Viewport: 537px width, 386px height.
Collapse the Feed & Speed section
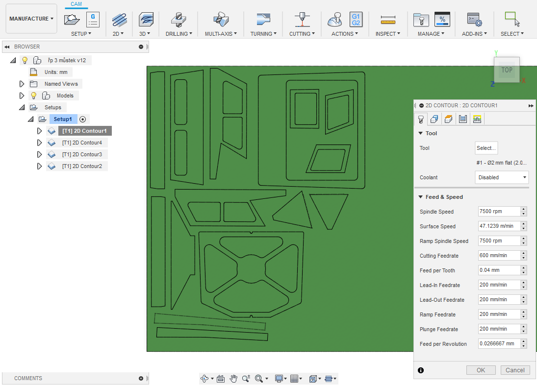coord(420,197)
